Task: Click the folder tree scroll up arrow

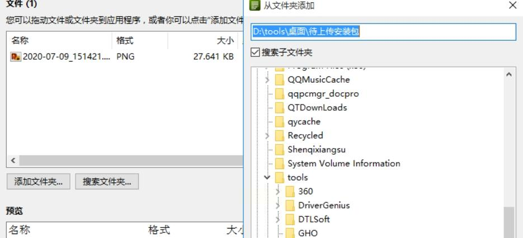Action: click(508, 74)
